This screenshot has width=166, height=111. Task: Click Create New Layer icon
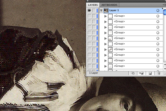point(150,73)
